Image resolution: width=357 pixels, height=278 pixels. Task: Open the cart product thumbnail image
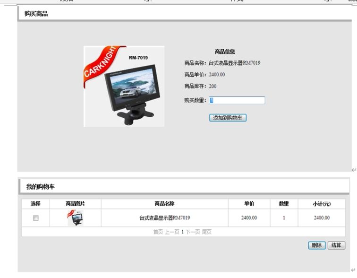(x=76, y=217)
